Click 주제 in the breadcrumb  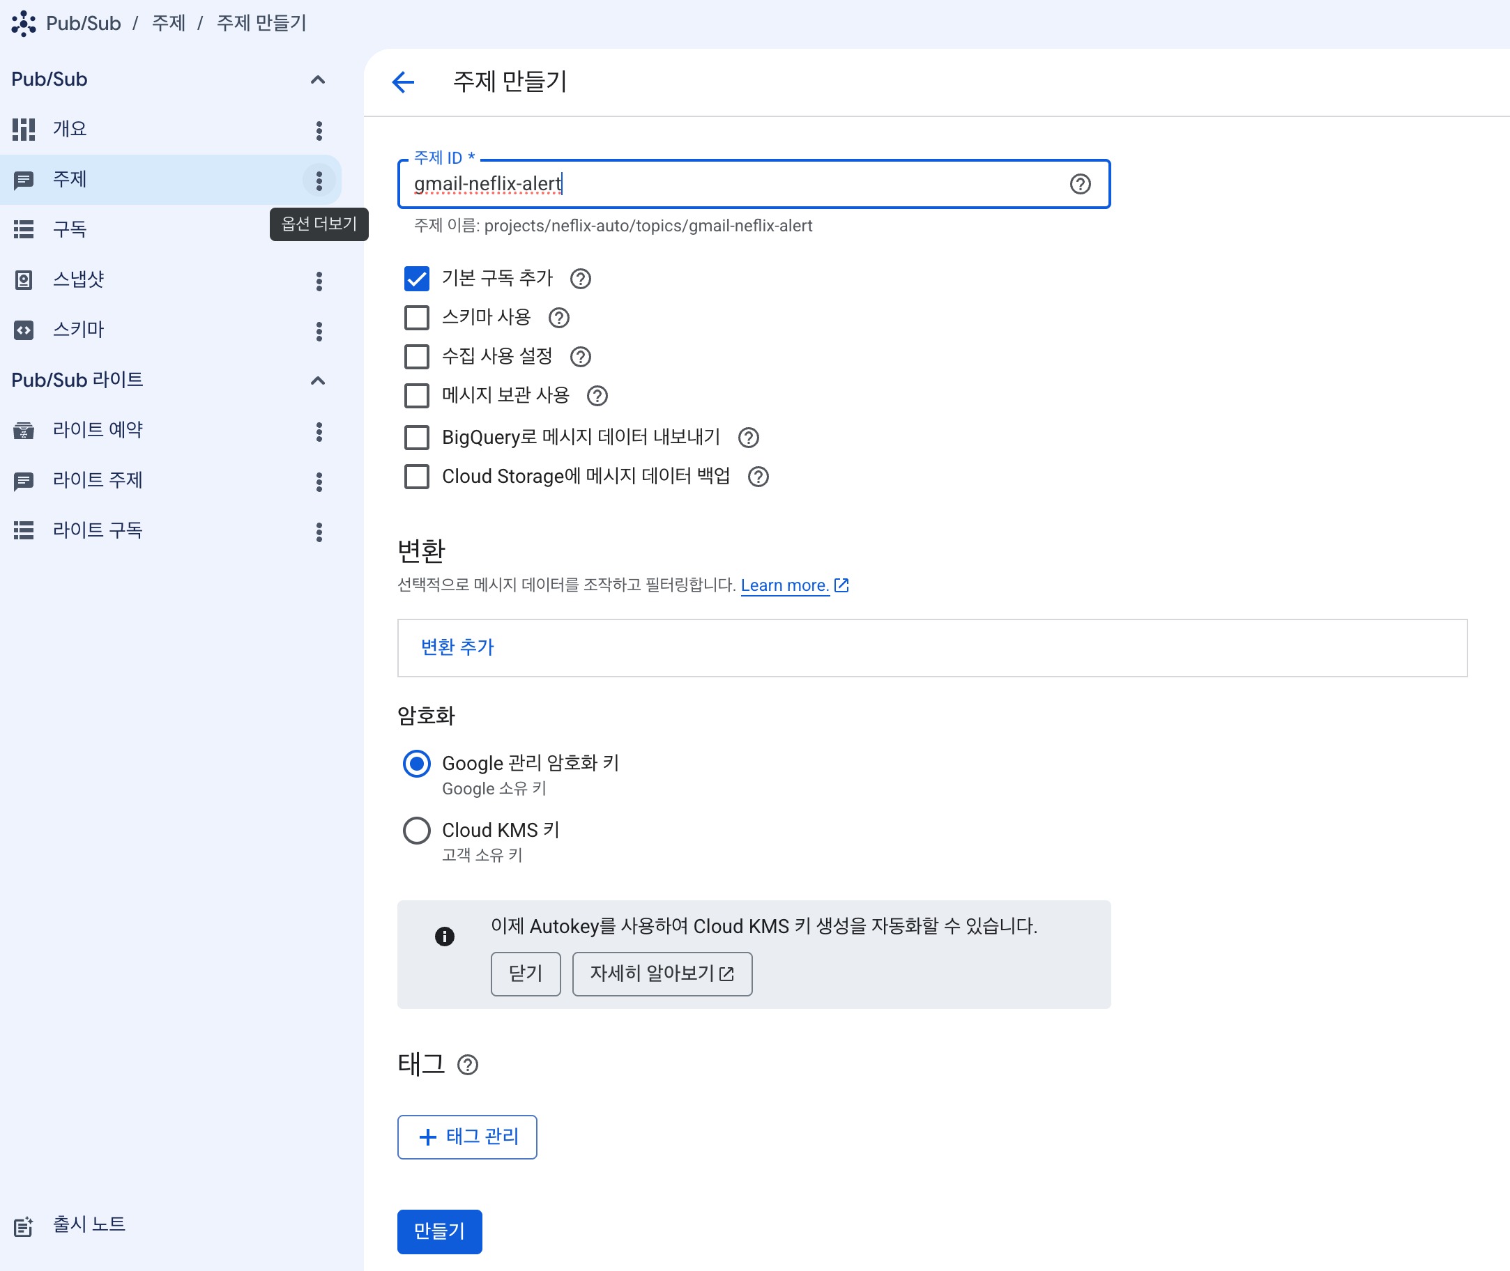pos(169,23)
